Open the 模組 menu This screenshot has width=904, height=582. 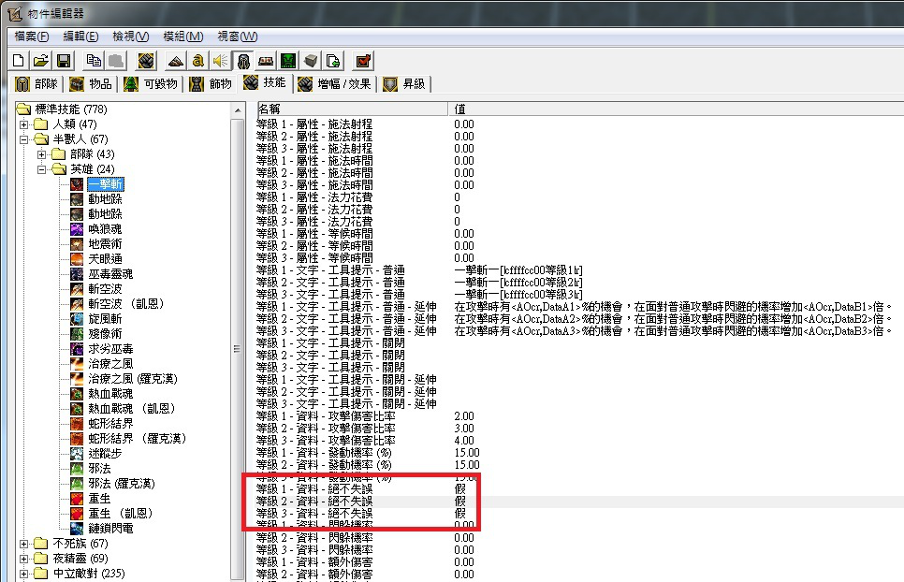(x=182, y=36)
